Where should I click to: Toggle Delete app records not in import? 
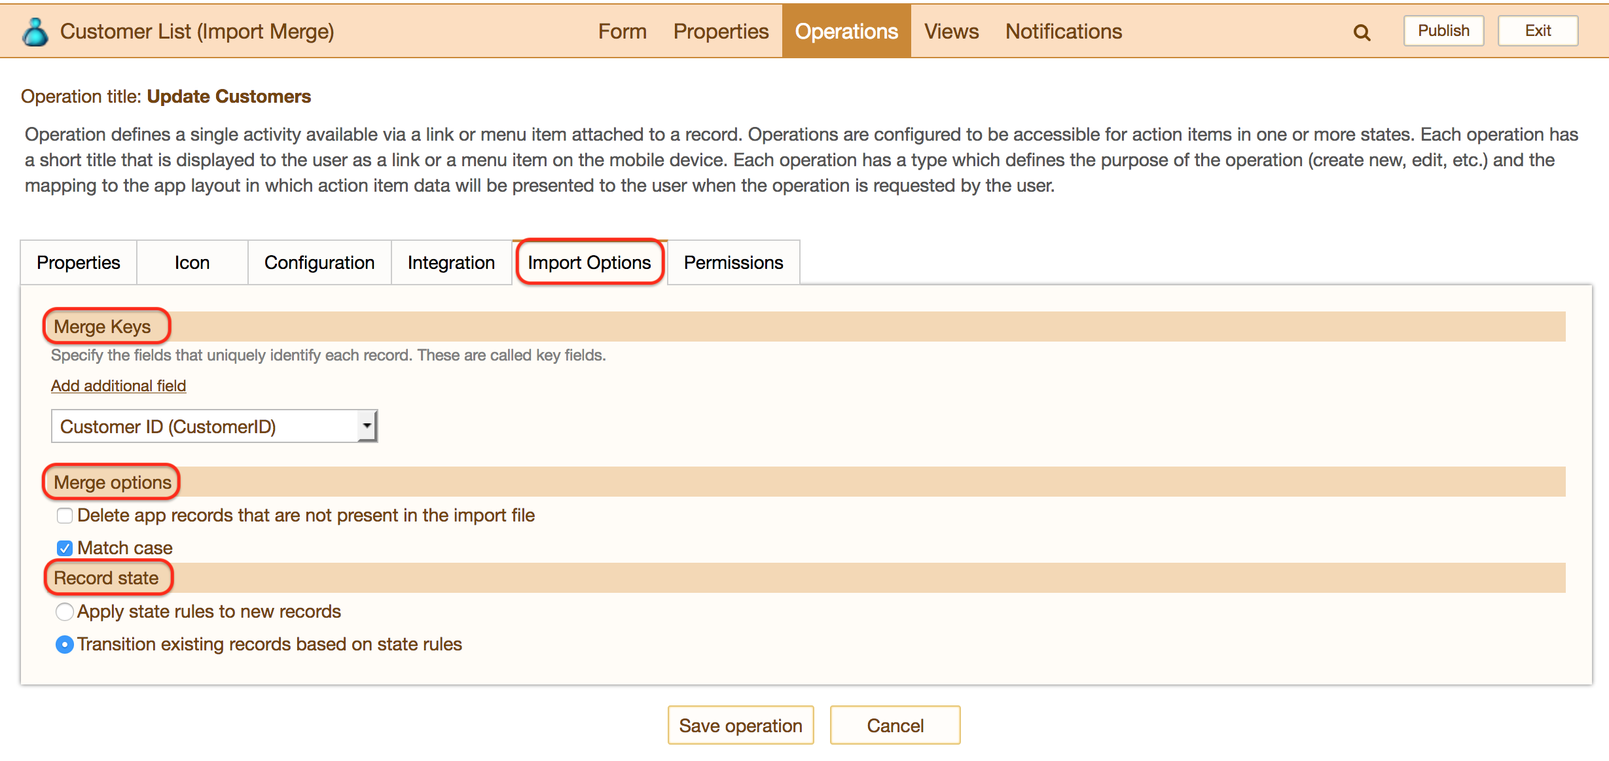(65, 516)
